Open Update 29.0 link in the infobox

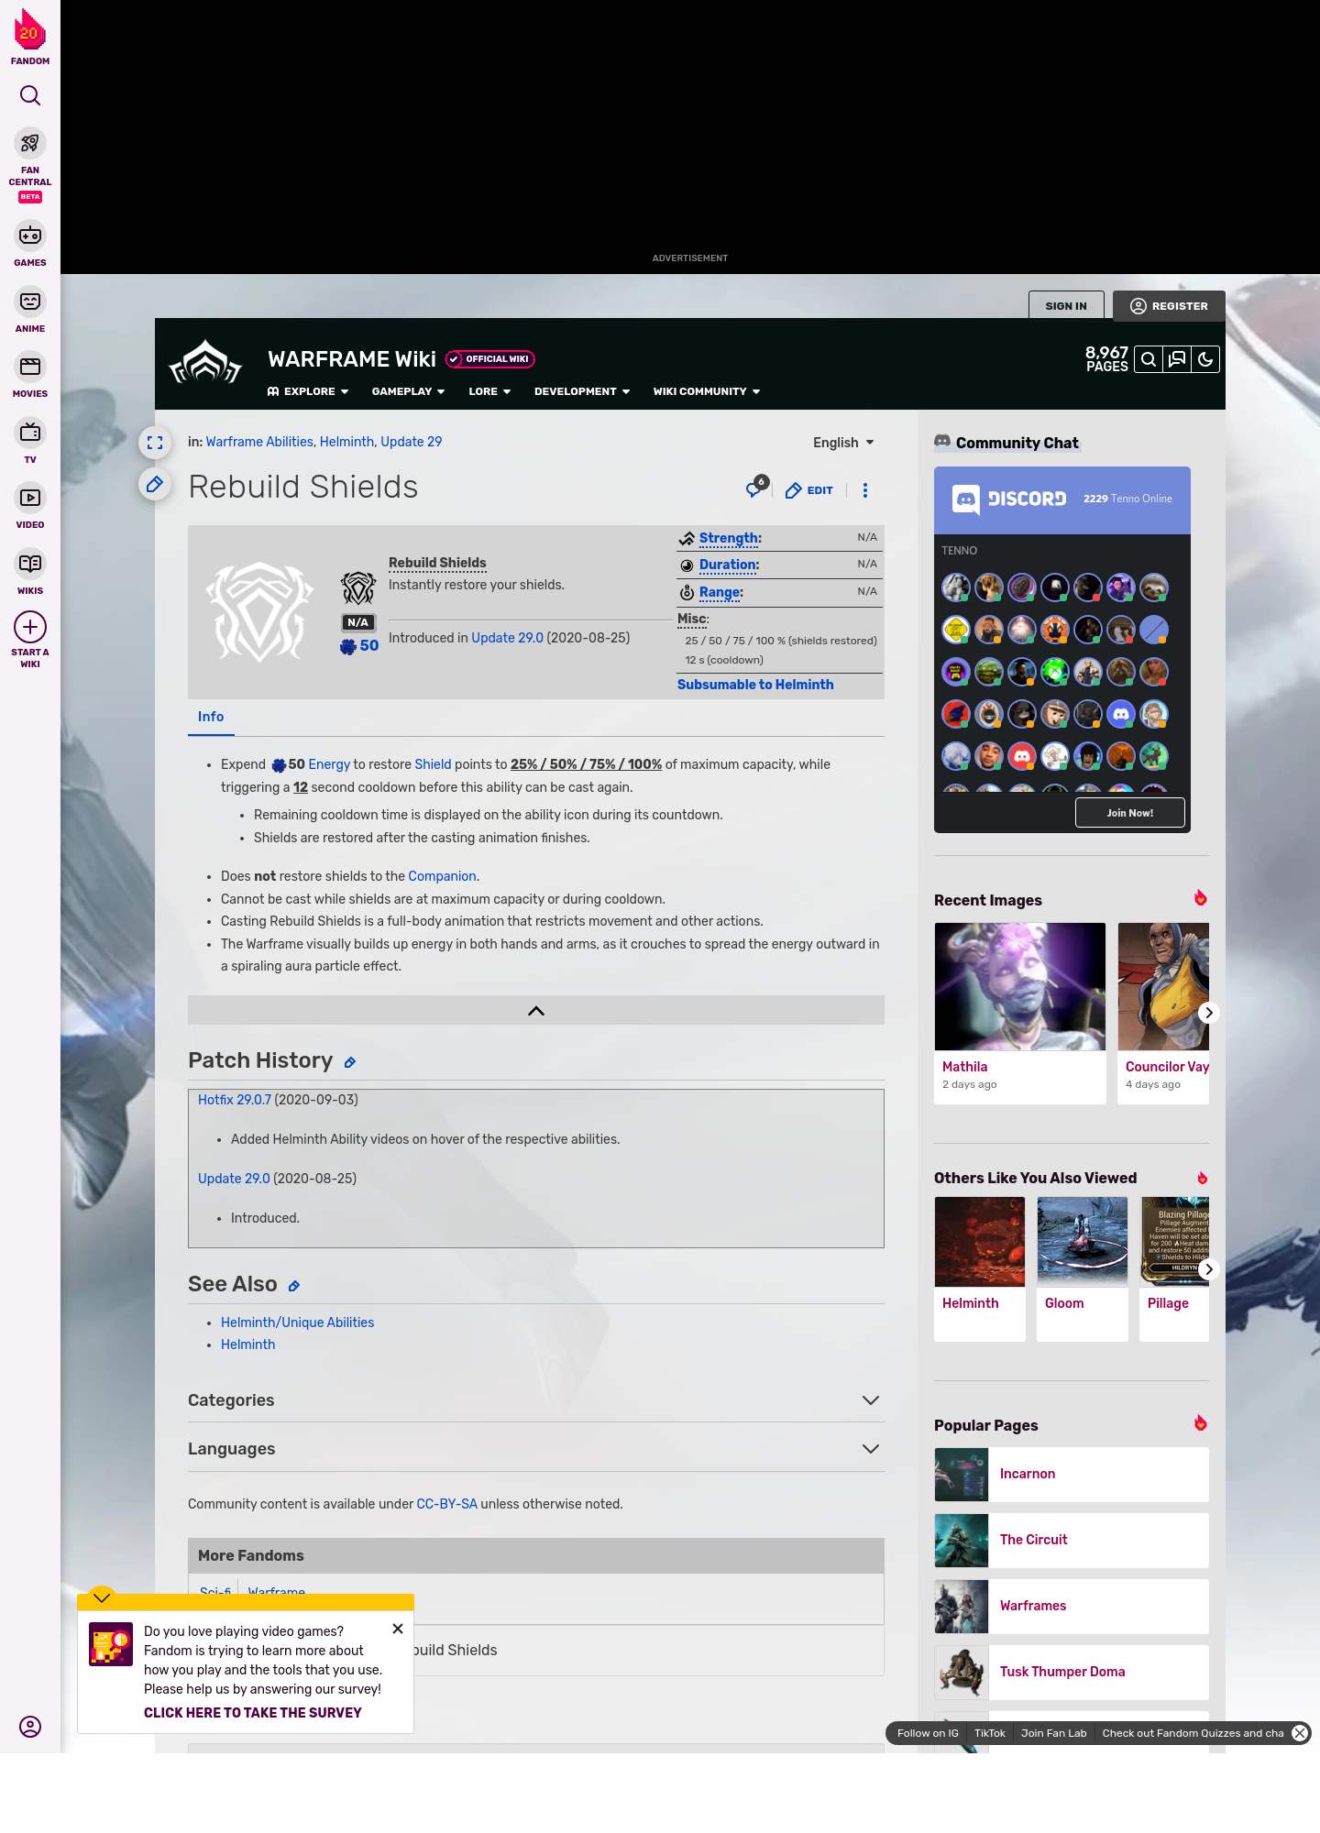coord(507,638)
